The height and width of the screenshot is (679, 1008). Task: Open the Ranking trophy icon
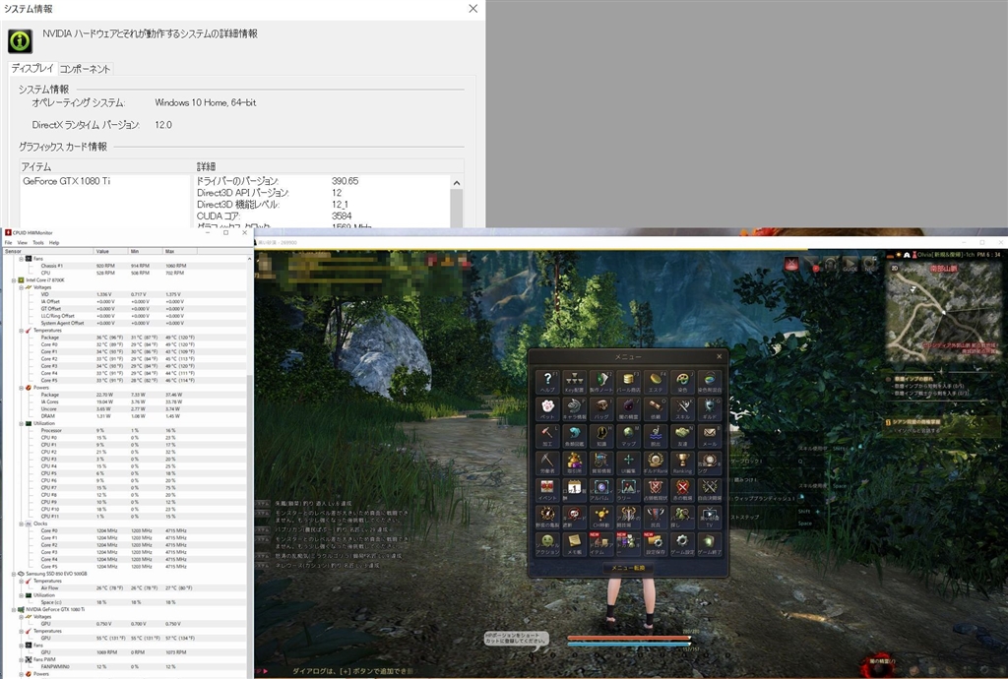[682, 463]
